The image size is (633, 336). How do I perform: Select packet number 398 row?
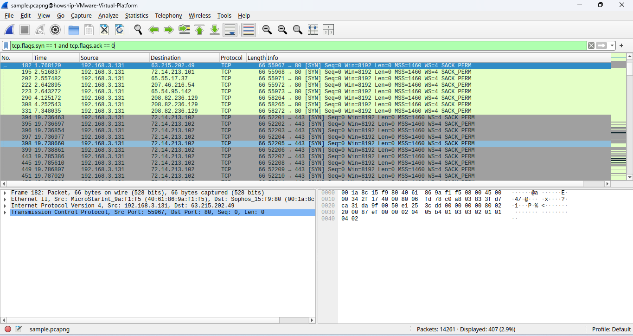[306, 144]
